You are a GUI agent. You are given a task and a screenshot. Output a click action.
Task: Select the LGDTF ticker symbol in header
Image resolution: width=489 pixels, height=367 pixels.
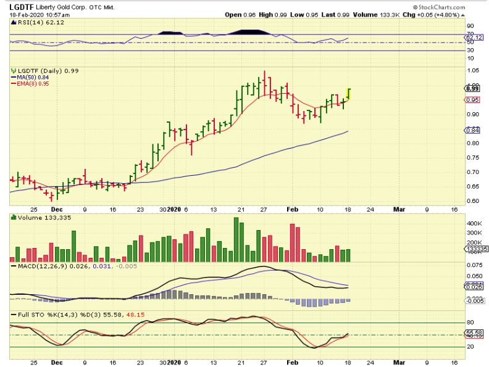22,7
